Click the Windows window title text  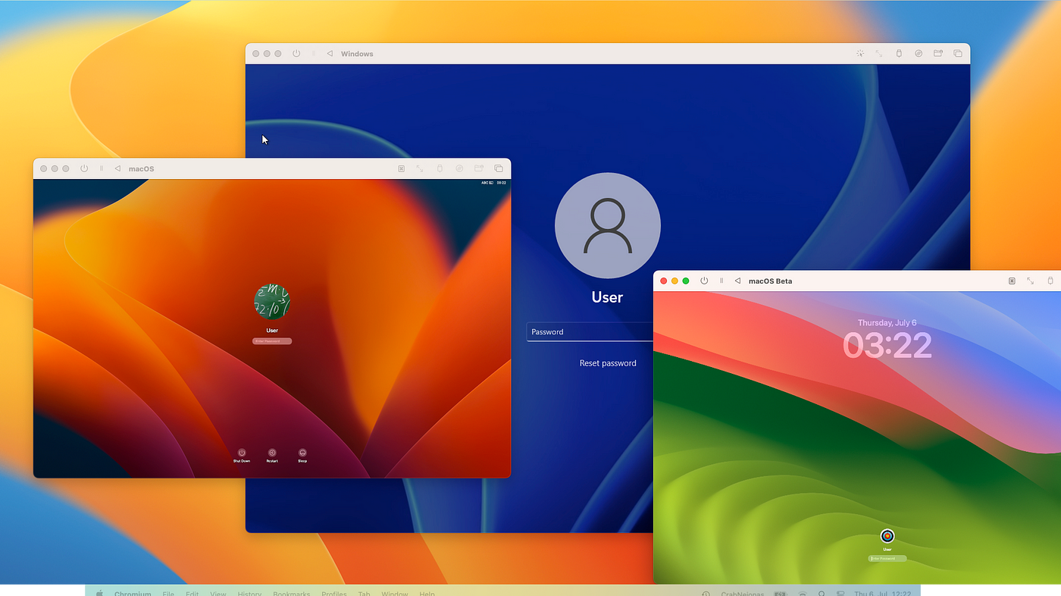(357, 54)
